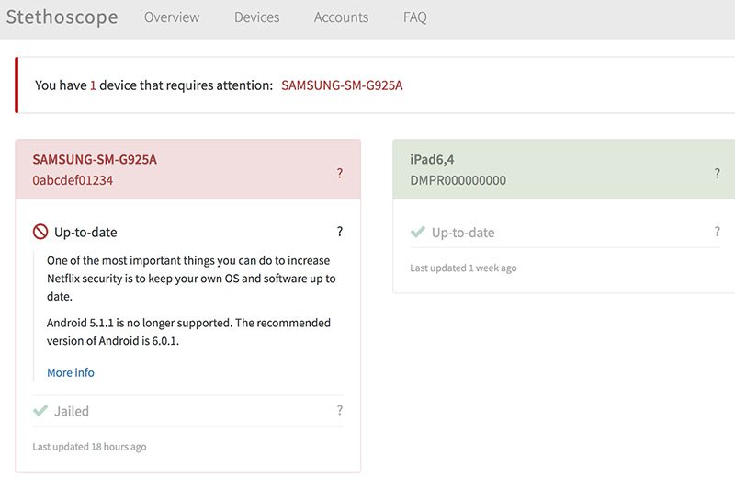Click SAMSUNG-SM-G925A device card title
The image size is (735, 490).
(x=95, y=159)
